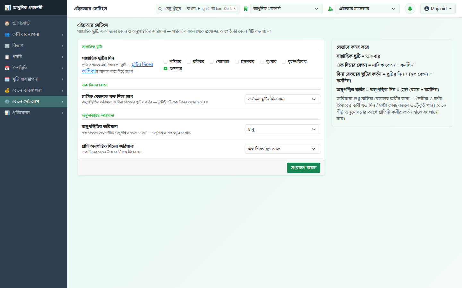Click the green user icon by the role selector

330,9
